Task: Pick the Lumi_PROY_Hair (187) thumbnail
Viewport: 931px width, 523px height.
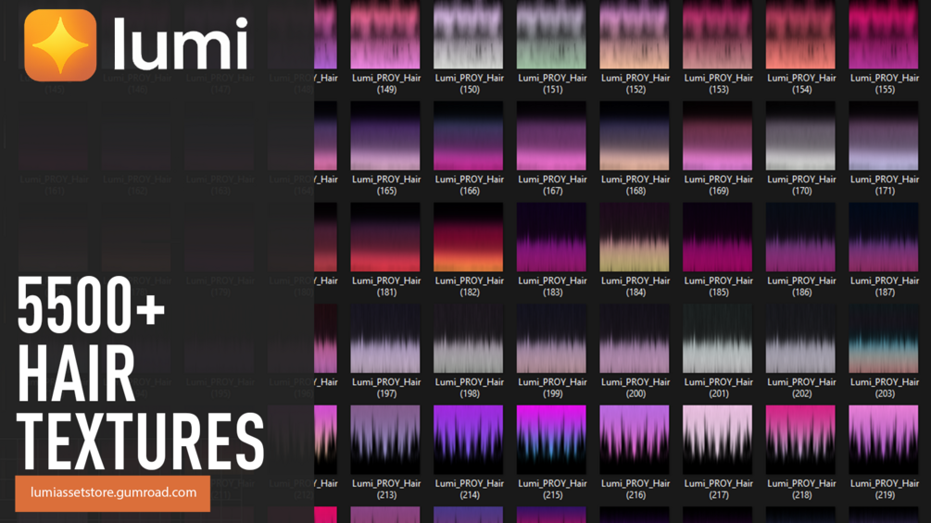Action: pos(884,237)
